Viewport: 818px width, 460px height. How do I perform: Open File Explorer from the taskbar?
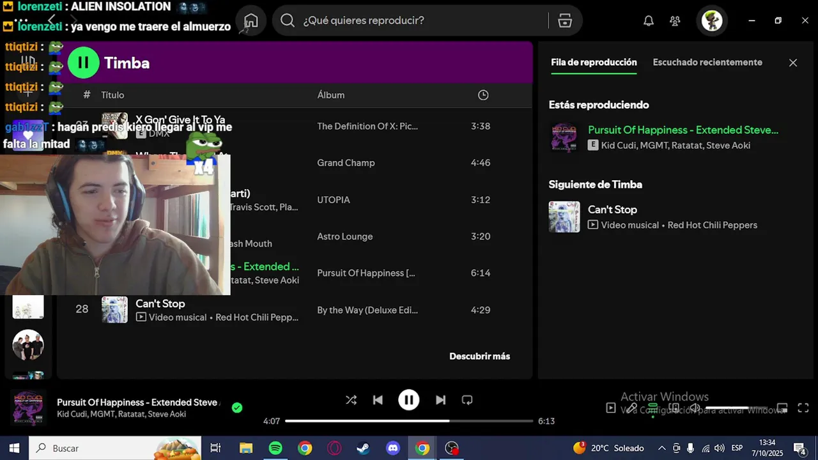tap(246, 448)
